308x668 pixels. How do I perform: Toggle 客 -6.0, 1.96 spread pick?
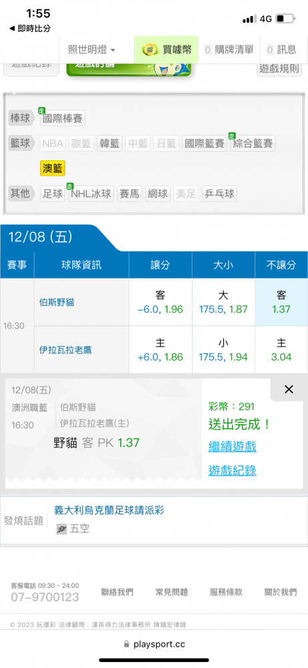coord(161,303)
